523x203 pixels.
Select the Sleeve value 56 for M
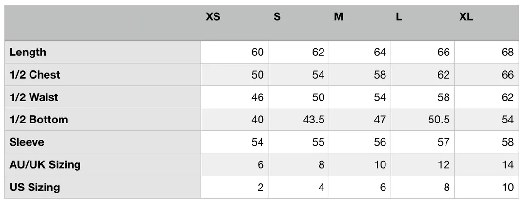380,142
